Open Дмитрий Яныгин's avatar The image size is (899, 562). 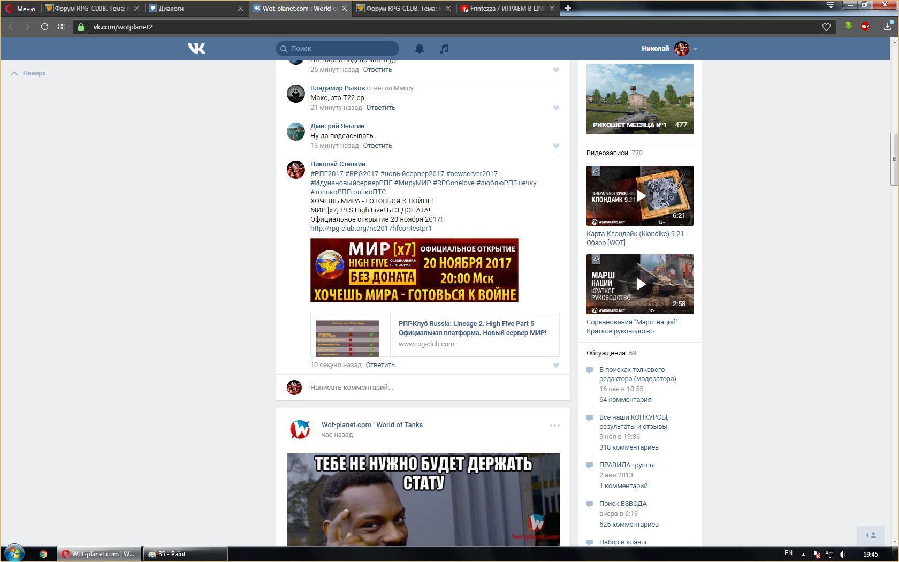click(x=296, y=132)
